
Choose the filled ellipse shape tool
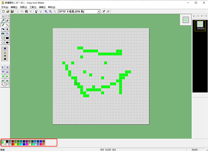7,43
